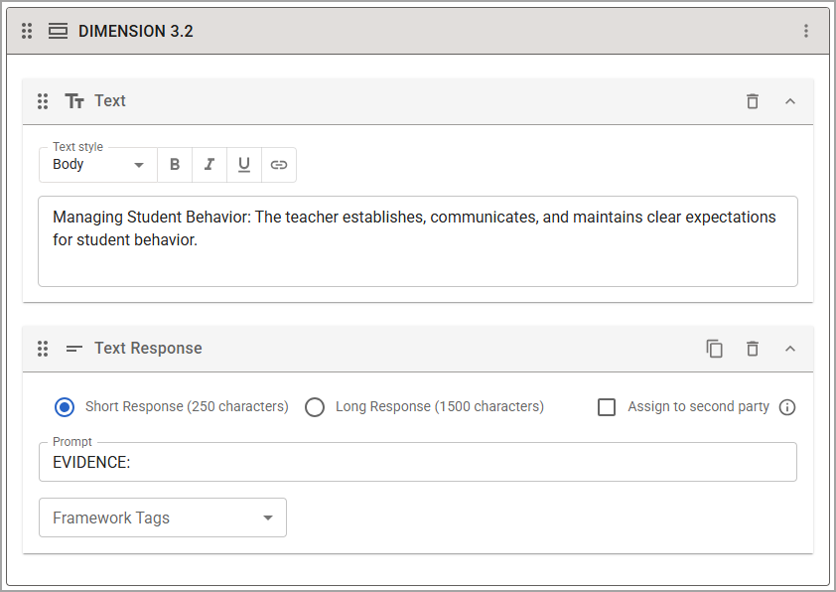
Task: Toggle italic formatting
Action: click(x=209, y=165)
